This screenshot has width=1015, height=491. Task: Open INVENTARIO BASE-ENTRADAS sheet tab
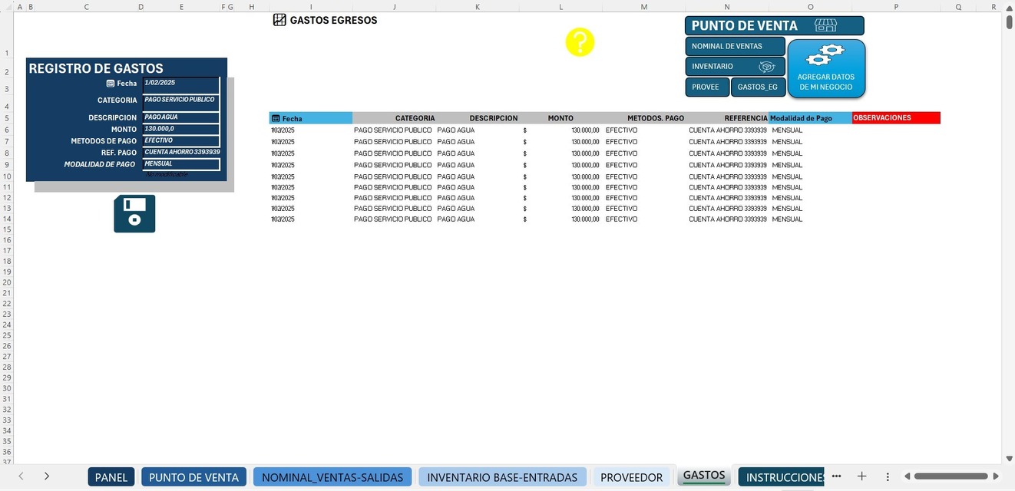click(502, 477)
